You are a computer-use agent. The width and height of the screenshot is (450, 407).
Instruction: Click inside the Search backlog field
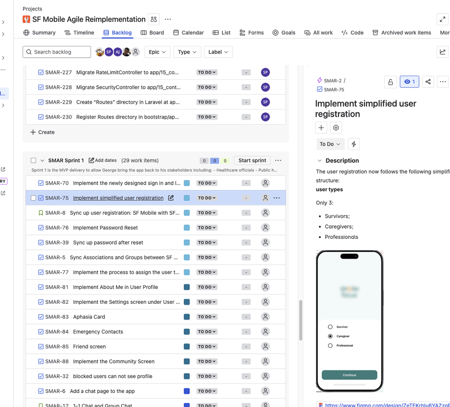(x=56, y=52)
